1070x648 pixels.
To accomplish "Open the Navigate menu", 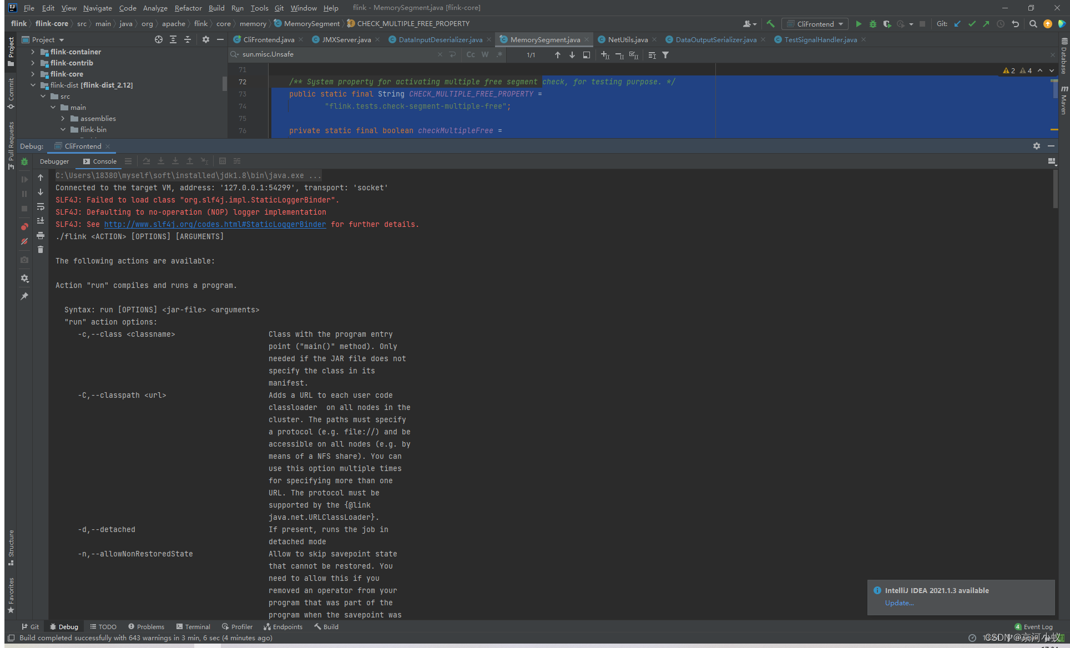I will (x=98, y=8).
